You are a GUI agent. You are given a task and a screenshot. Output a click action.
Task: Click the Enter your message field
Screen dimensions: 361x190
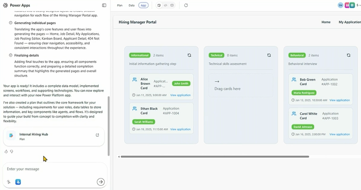51,169
